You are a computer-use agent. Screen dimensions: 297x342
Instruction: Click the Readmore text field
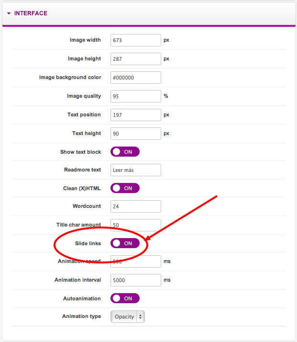click(136, 170)
